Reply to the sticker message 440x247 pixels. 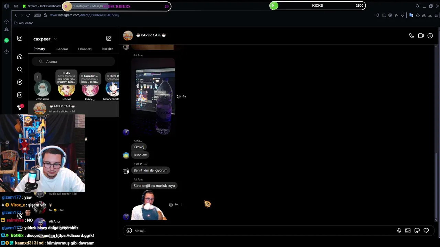tap(176, 205)
